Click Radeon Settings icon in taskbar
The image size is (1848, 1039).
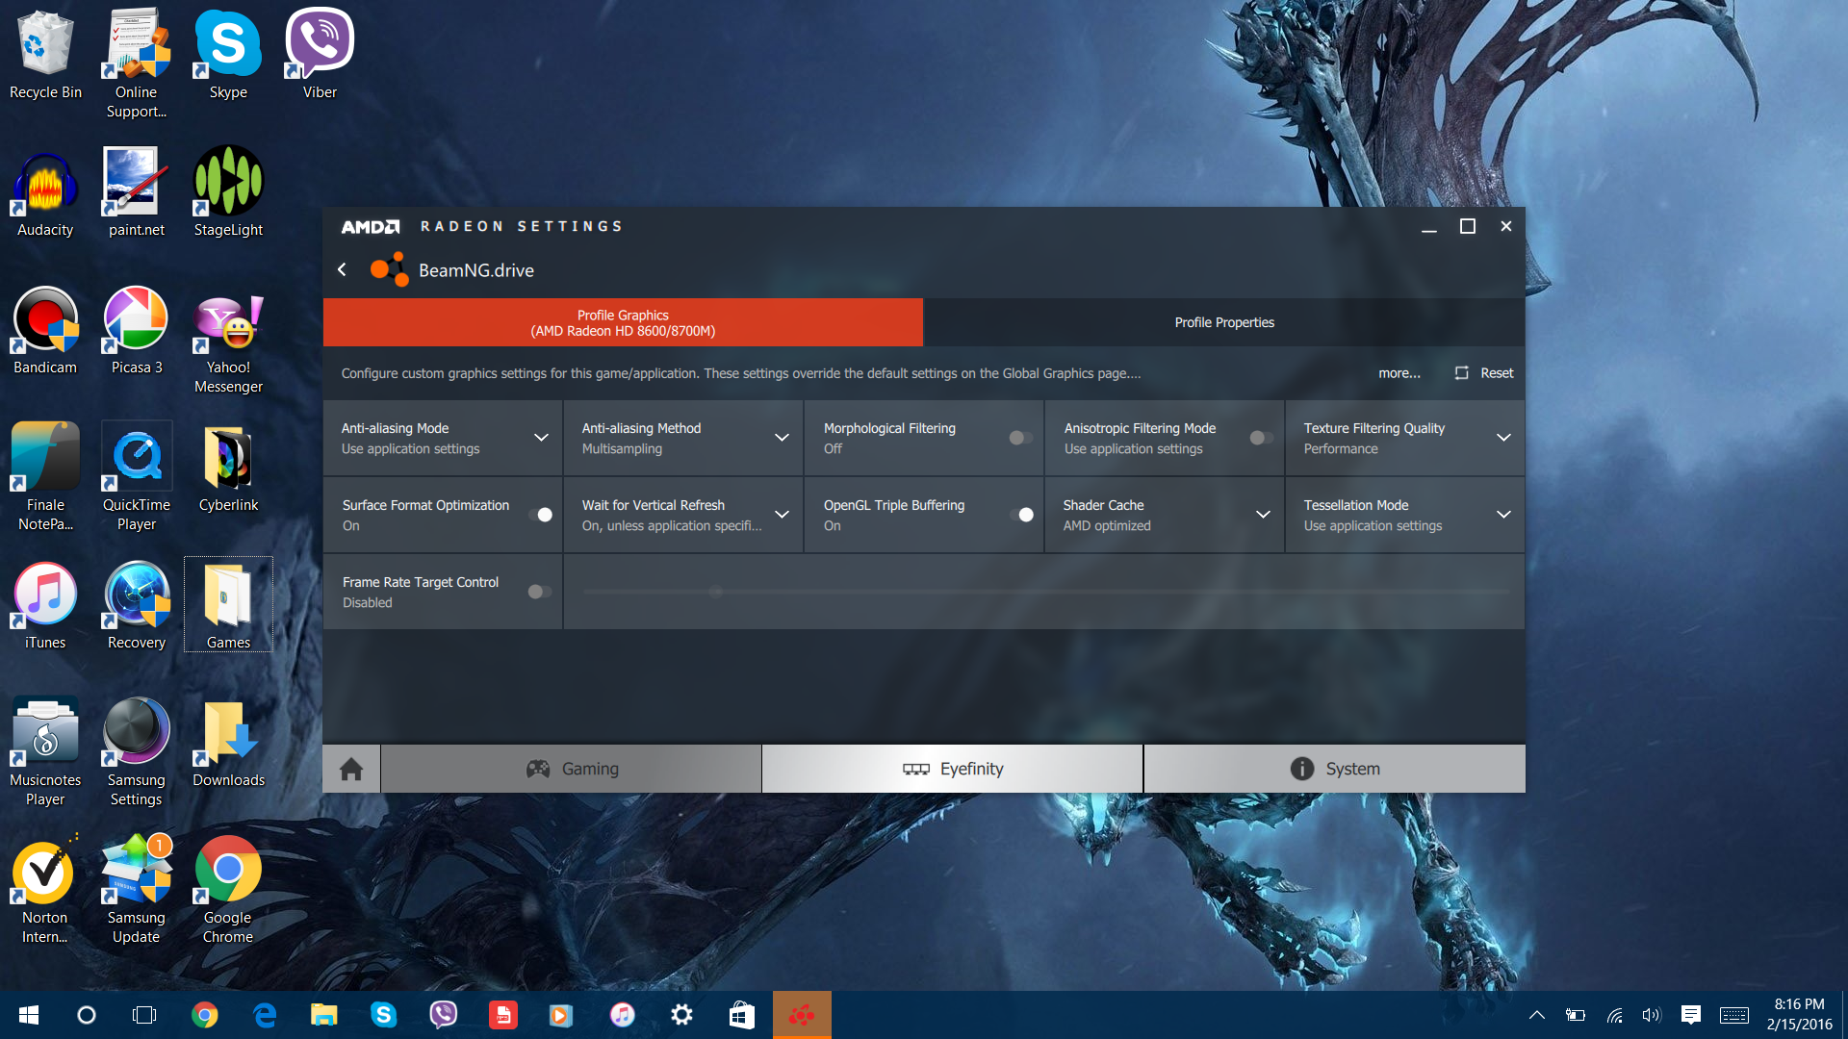pyautogui.click(x=802, y=1015)
